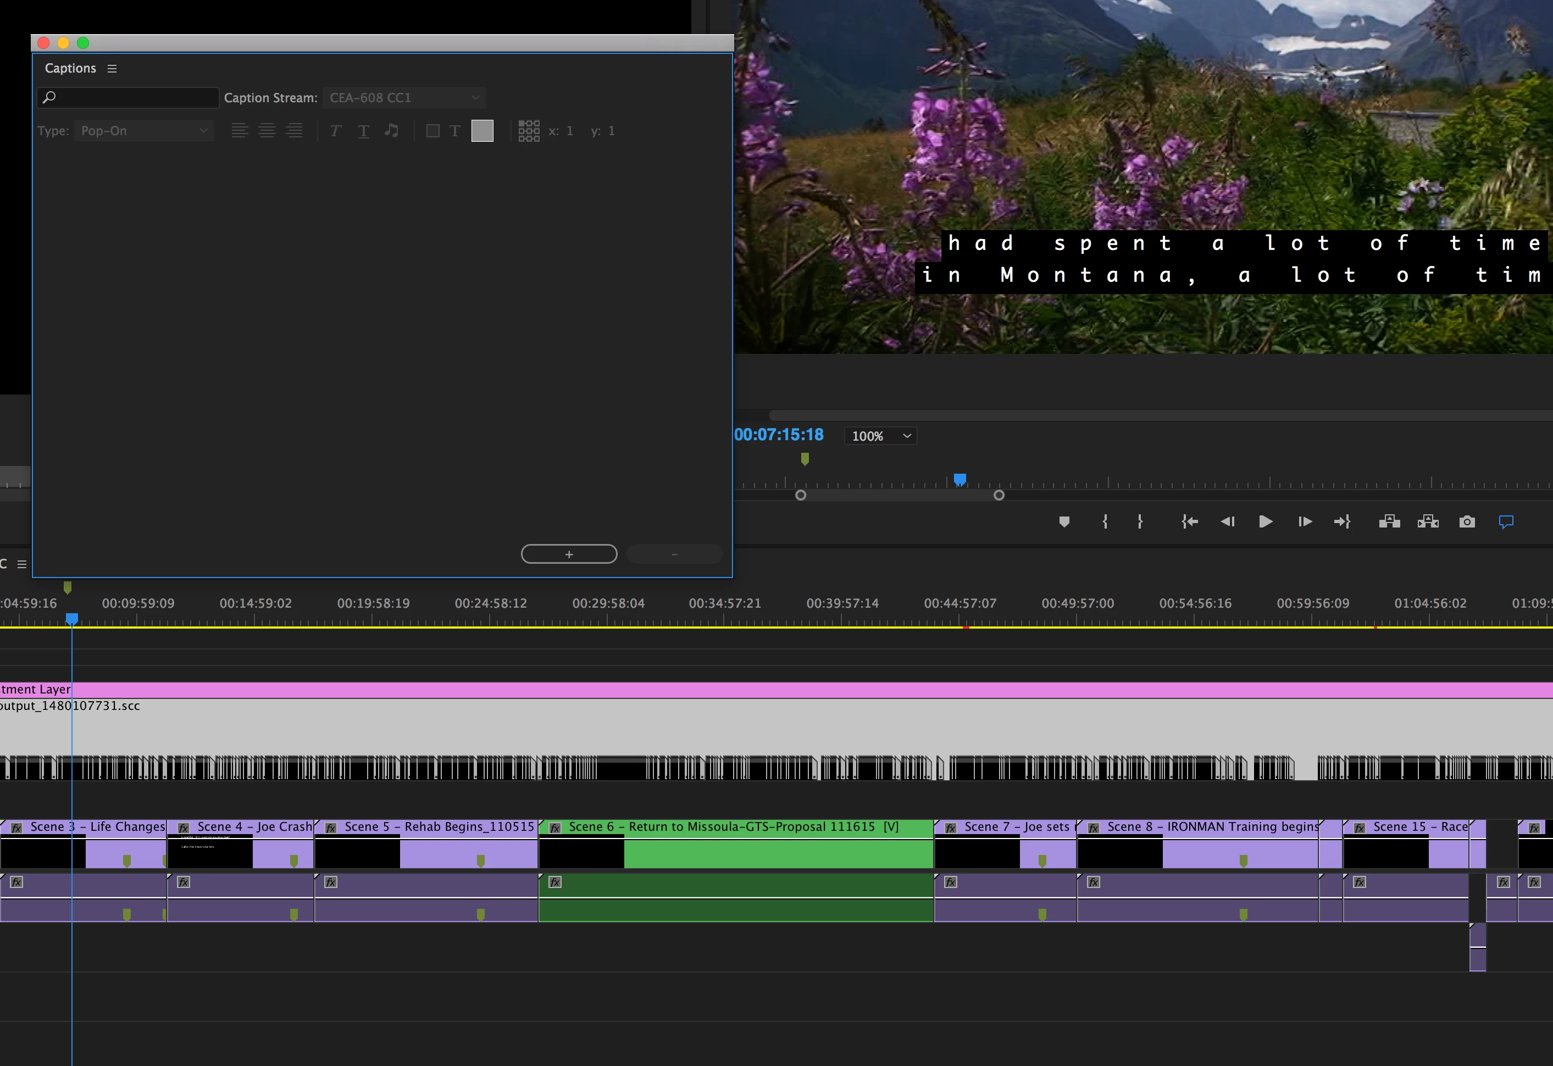Click the Mark Out bracket icon
Image resolution: width=1553 pixels, height=1066 pixels.
point(1140,522)
